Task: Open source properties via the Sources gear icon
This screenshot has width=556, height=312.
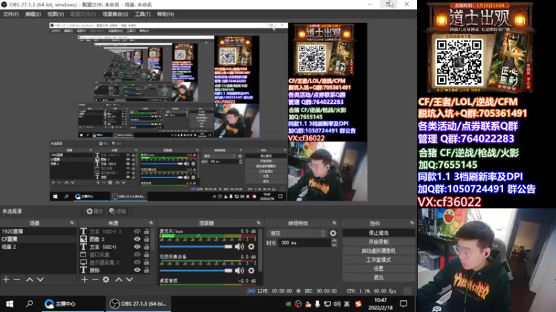Action: [x=106, y=280]
